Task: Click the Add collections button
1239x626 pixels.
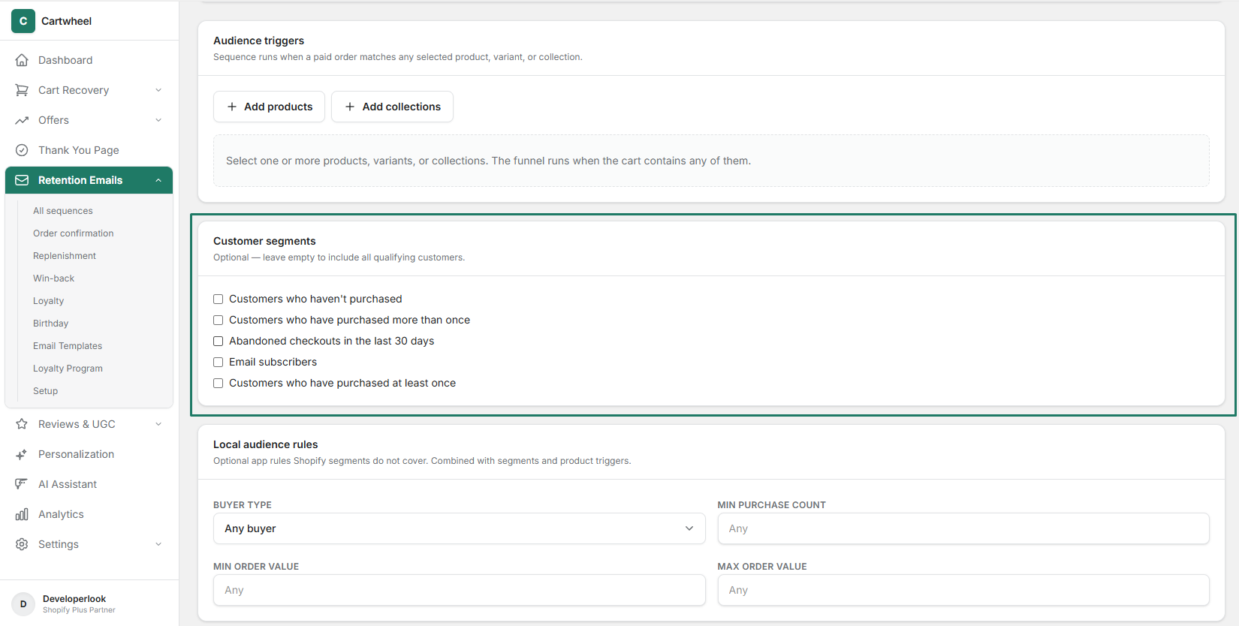Action: [392, 107]
